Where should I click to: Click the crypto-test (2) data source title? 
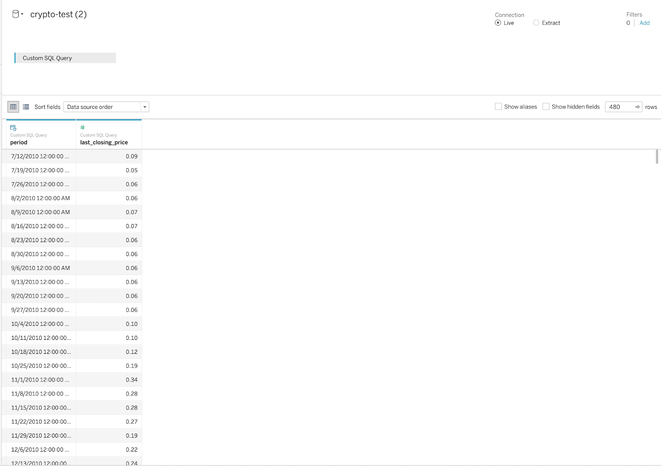pyautogui.click(x=58, y=14)
